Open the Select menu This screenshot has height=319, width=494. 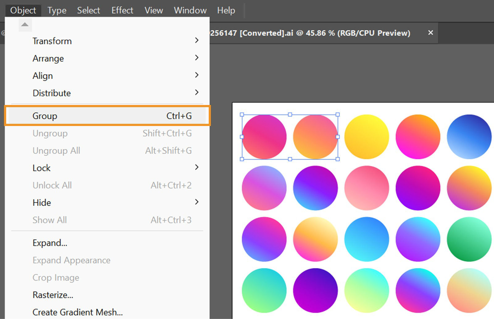(88, 10)
